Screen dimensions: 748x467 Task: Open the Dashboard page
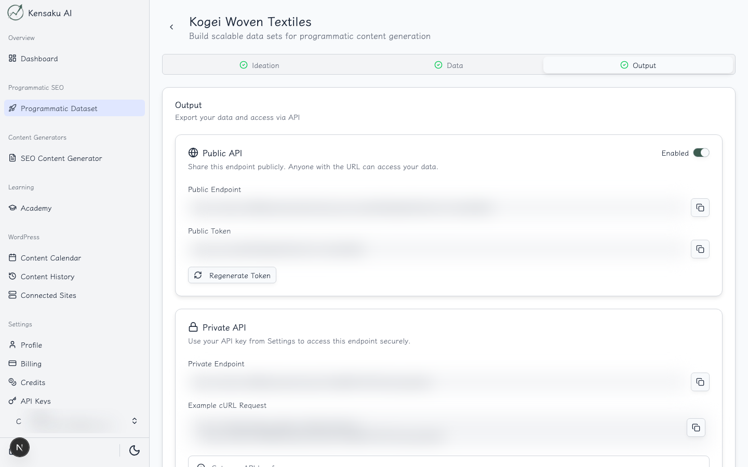click(39, 59)
